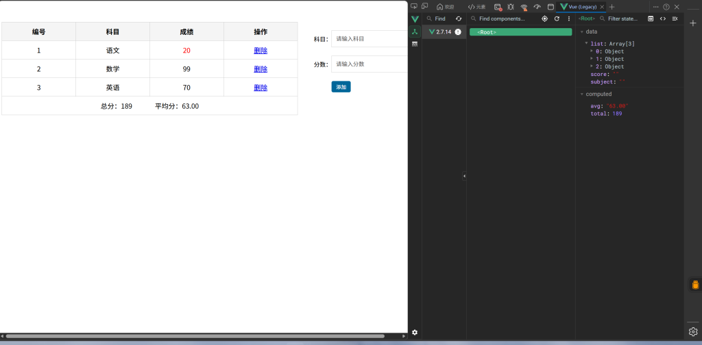Image resolution: width=702 pixels, height=345 pixels.
Task: Collapse the panel using the small arrow handle
Action: (x=464, y=177)
